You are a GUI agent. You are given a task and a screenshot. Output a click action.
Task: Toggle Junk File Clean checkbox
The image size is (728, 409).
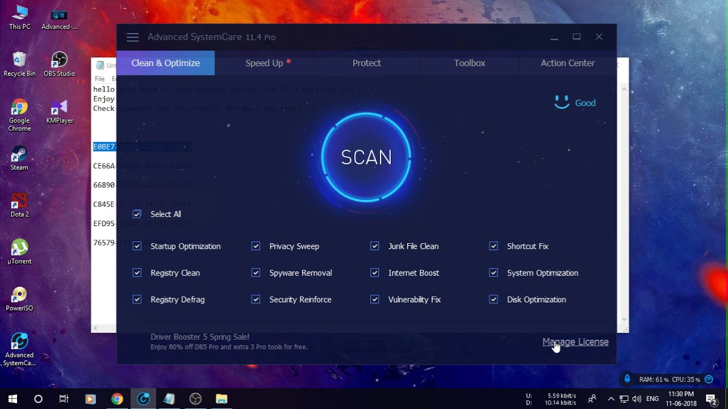375,246
